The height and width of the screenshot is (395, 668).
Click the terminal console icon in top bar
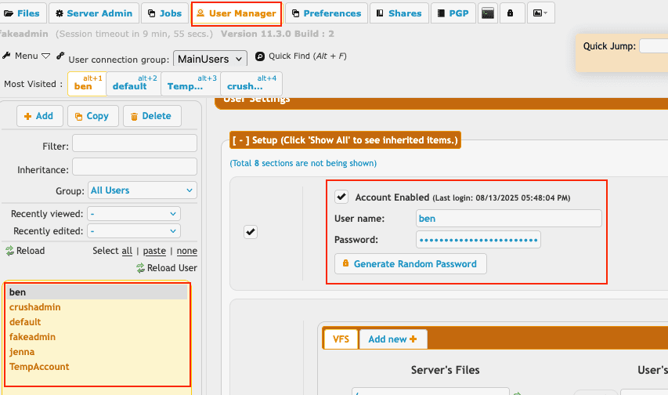(x=488, y=13)
